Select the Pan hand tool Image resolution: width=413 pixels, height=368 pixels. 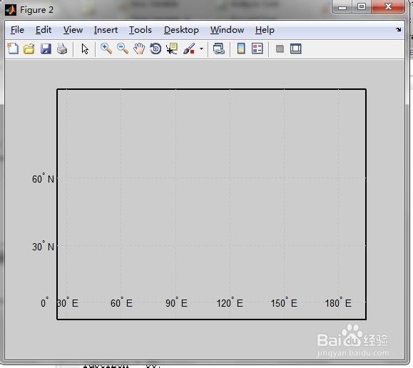[139, 48]
